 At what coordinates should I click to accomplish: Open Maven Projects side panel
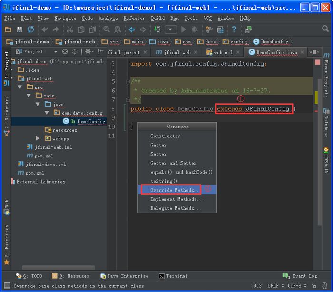326,76
